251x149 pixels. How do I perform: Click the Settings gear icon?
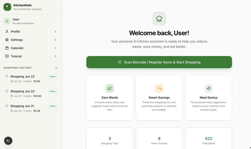[7, 40]
